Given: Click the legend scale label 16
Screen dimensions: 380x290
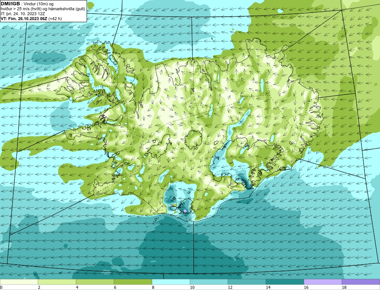Looking at the screenshot, I should pos(306,287).
